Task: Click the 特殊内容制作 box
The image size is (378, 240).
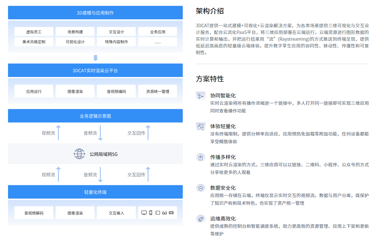Action: (116, 42)
